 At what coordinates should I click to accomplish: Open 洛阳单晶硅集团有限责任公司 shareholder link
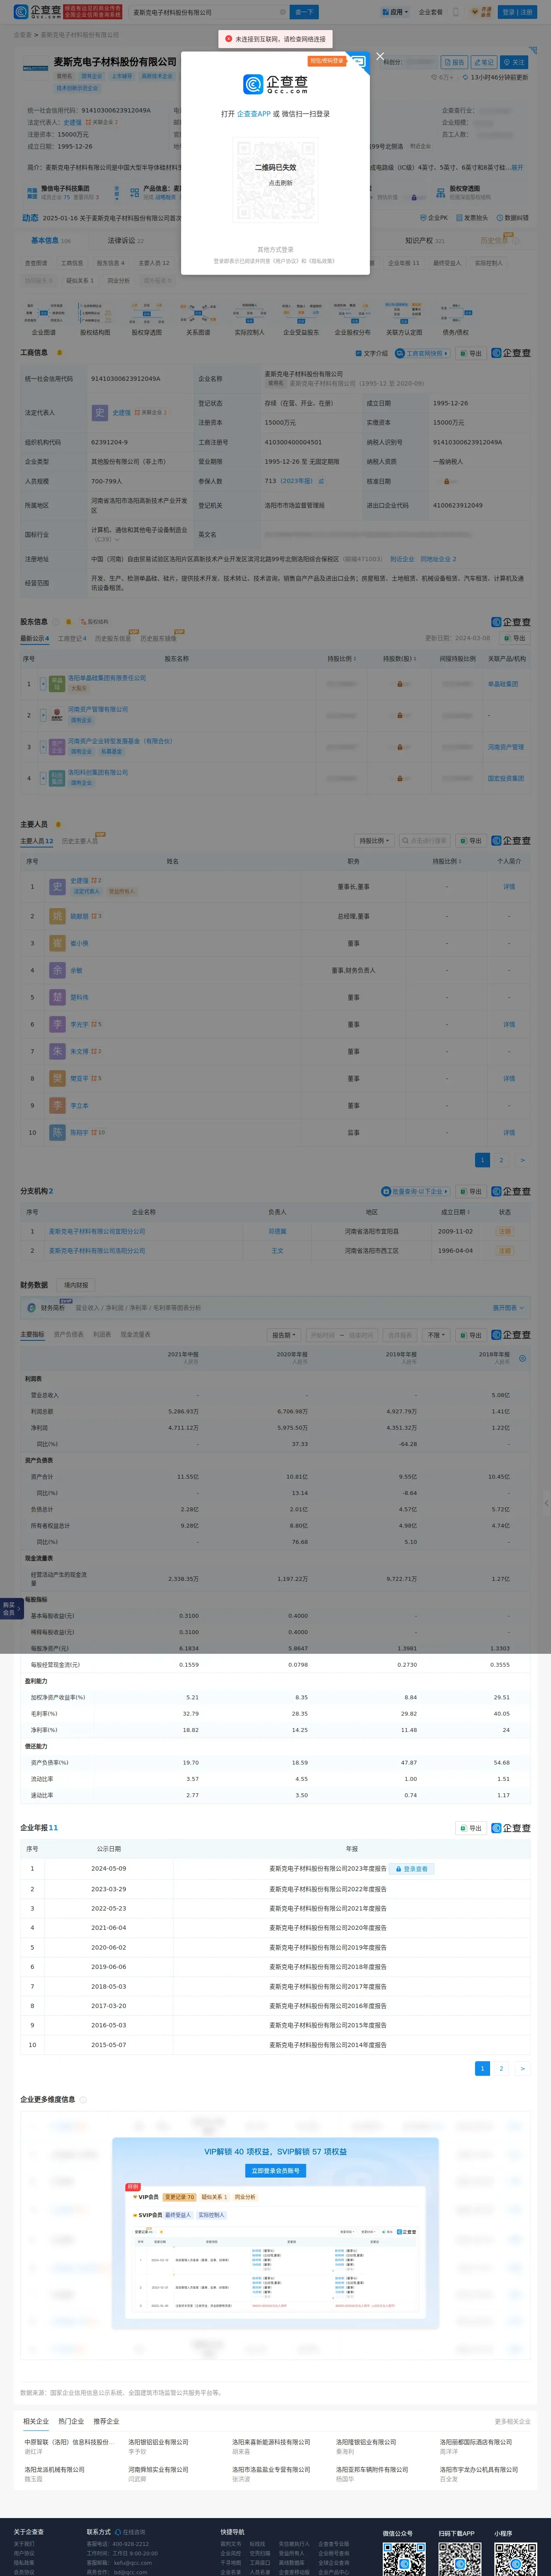107,677
